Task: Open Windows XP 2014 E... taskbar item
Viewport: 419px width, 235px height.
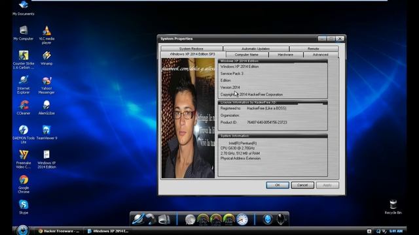Action: tap(108, 231)
